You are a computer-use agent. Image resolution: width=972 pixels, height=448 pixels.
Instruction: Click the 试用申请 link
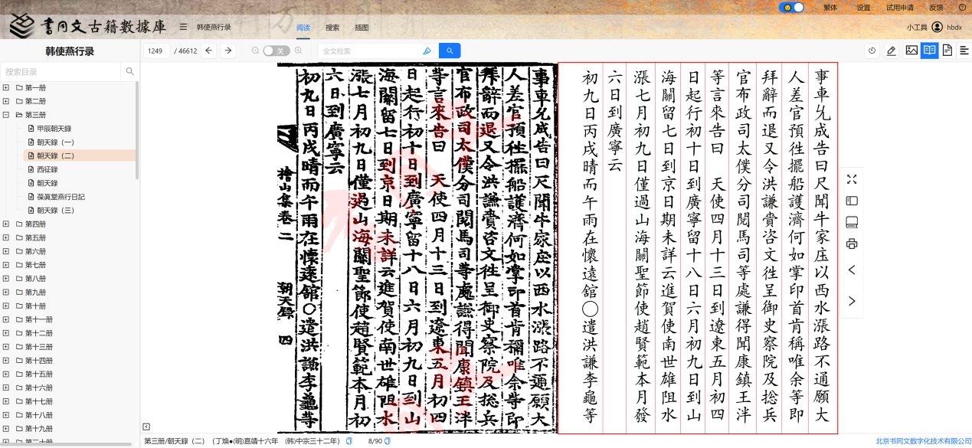coord(899,7)
